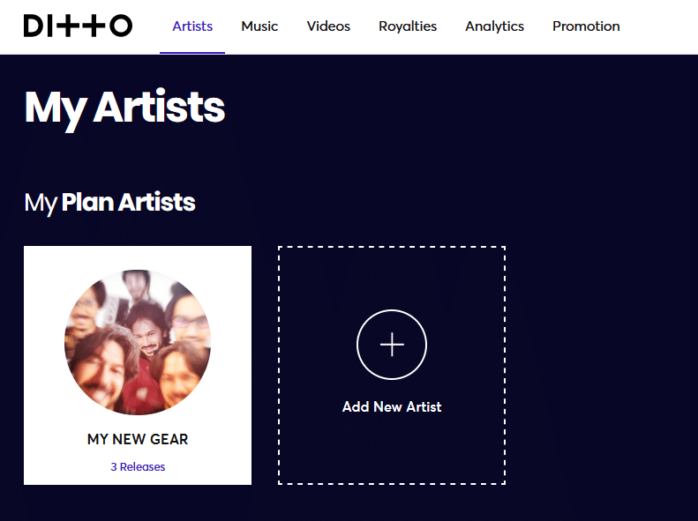
Task: Select the MY NEW GEAR artist name
Action: point(138,439)
